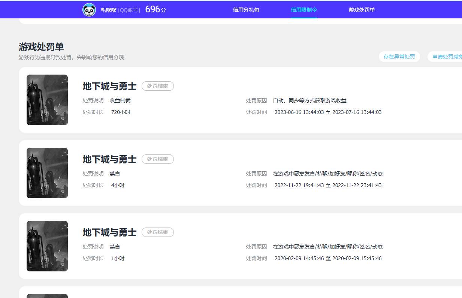Click the partially visible fourth game thumbnail
This screenshot has width=462, height=298.
[x=47, y=296]
